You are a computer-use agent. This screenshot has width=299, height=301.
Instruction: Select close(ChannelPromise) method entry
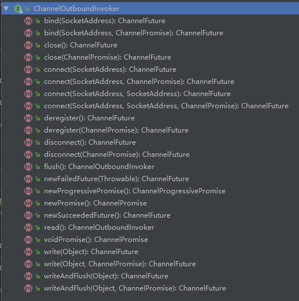coord(108,57)
